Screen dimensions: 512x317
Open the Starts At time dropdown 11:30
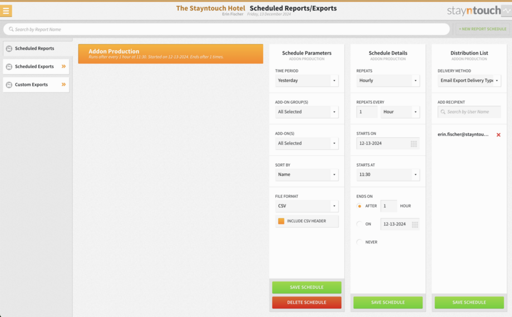pos(388,174)
